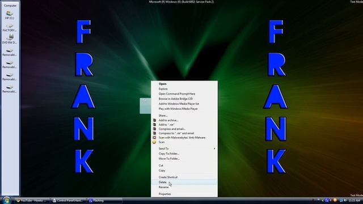Choose Explore in the context menu
Screen dimensions: 363x204
(184, 89)
